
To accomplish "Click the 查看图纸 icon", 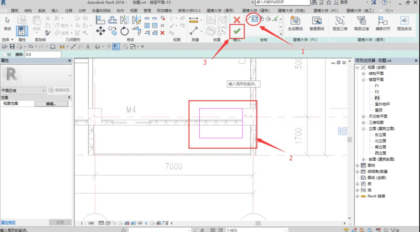I will click(x=317, y=23).
